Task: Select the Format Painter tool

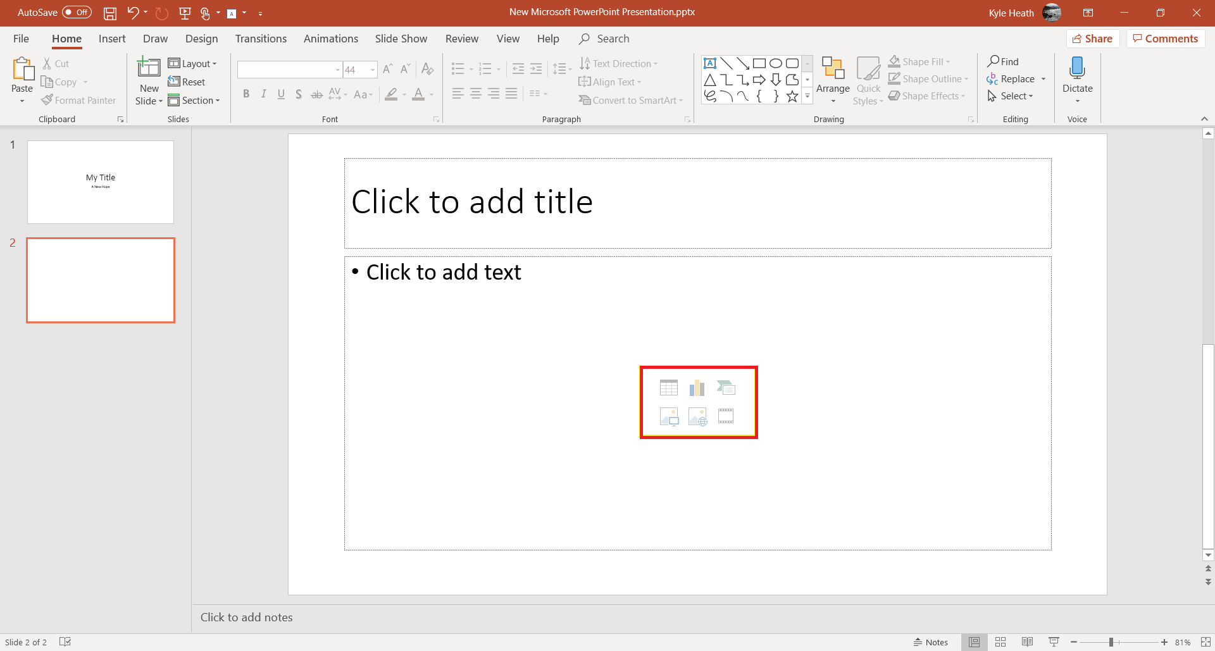Action: click(x=78, y=100)
